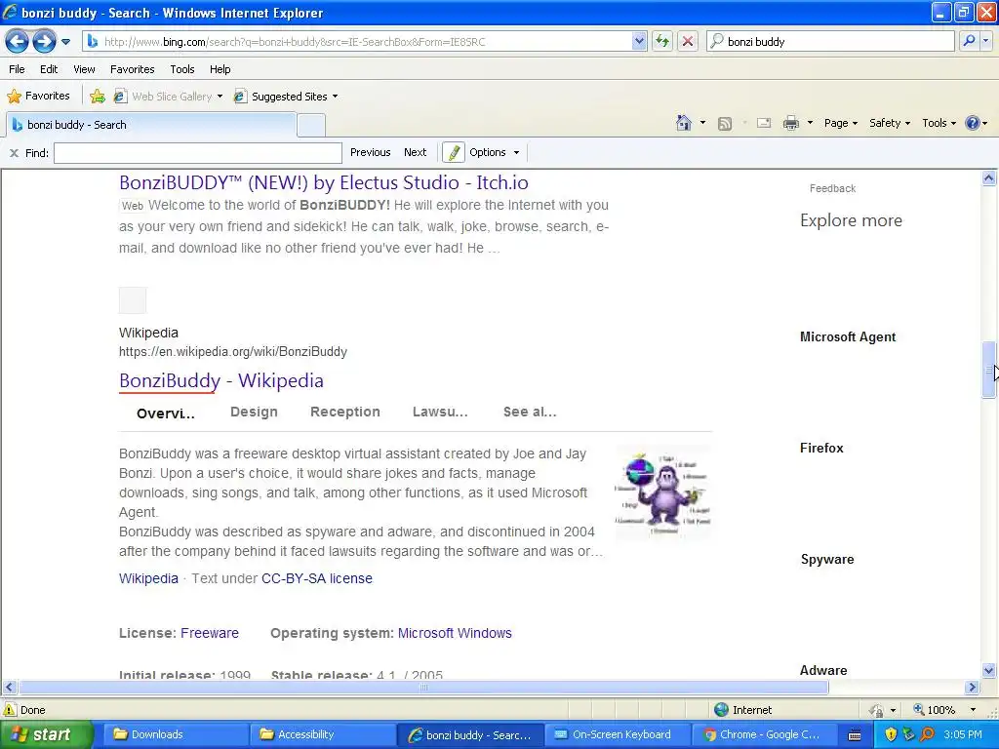Select the Overview section tab

coord(166,414)
